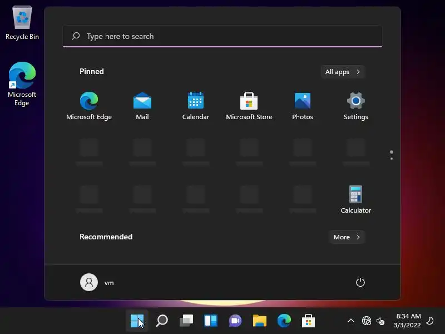Open taskbar Search magnifier
Image resolution: width=445 pixels, height=334 pixels.
coord(162,321)
